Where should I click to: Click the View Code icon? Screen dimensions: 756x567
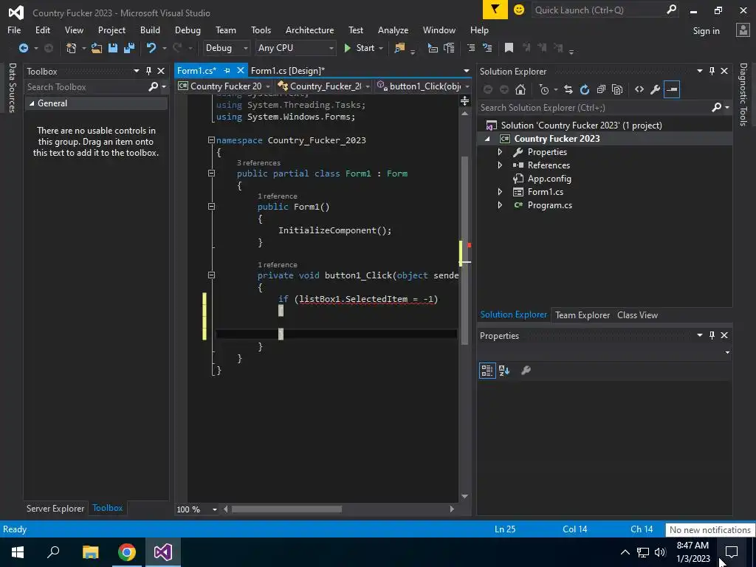pos(639,89)
